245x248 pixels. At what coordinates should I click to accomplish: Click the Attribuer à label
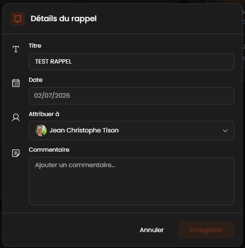pyautogui.click(x=44, y=114)
